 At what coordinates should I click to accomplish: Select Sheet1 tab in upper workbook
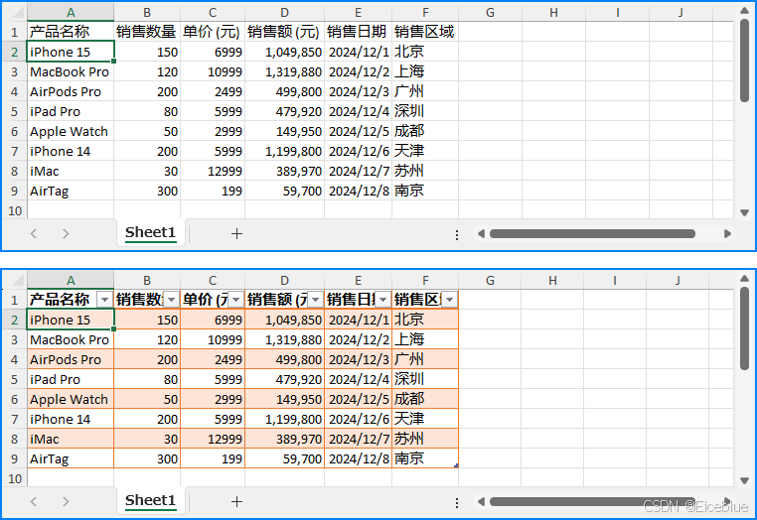pos(150,233)
